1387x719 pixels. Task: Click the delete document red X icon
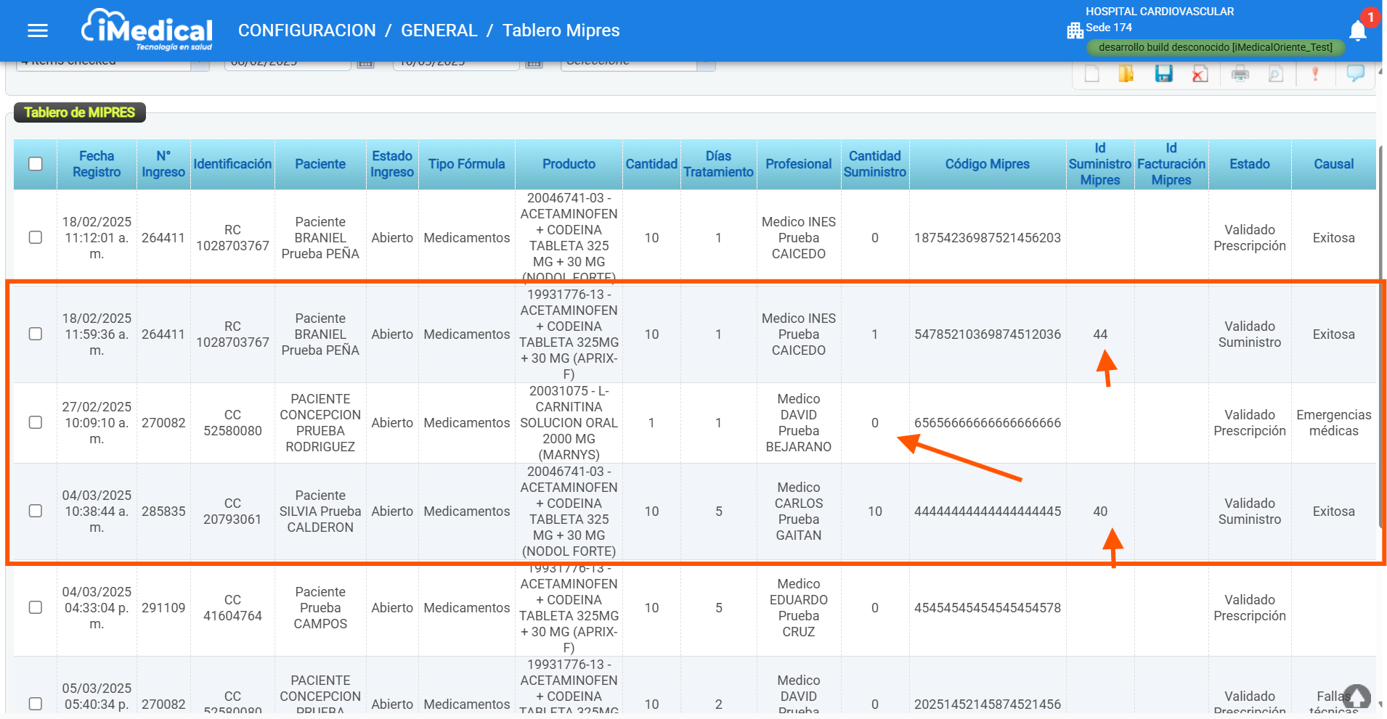pos(1200,73)
